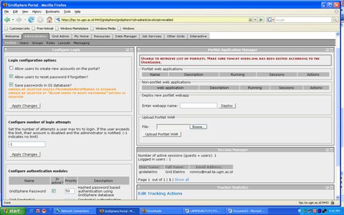The image size is (344, 215).
Task: Click Apply Changes under login configuration options
Action: click(x=25, y=106)
